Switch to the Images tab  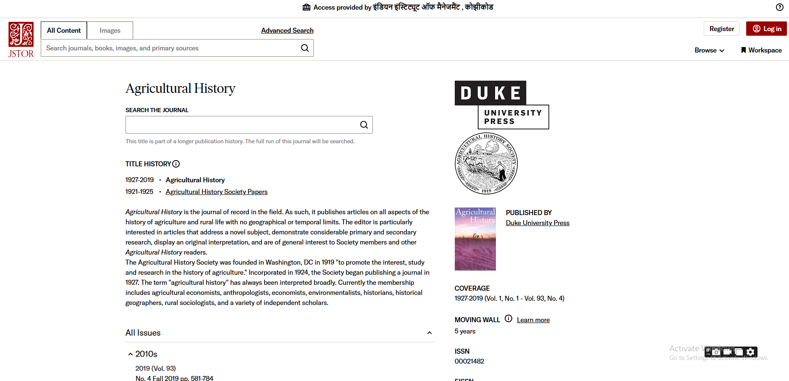pos(110,30)
